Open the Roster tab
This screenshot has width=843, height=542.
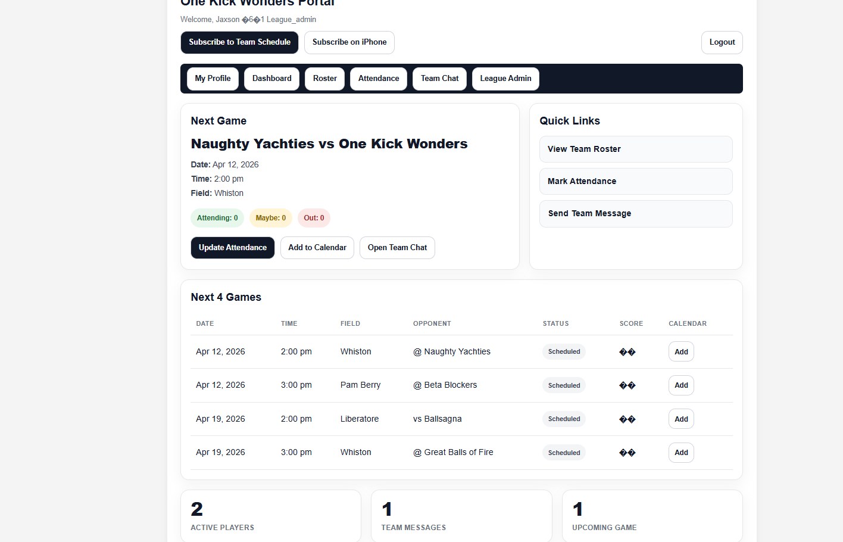(324, 79)
